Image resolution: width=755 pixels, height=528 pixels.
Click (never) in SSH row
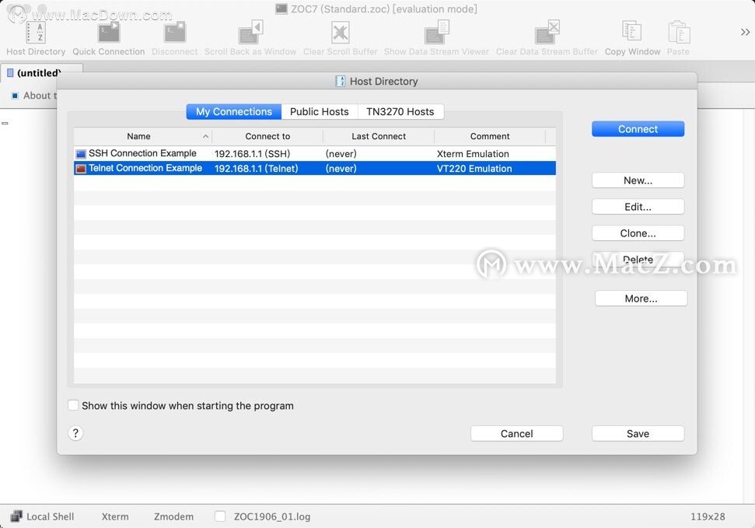click(341, 154)
